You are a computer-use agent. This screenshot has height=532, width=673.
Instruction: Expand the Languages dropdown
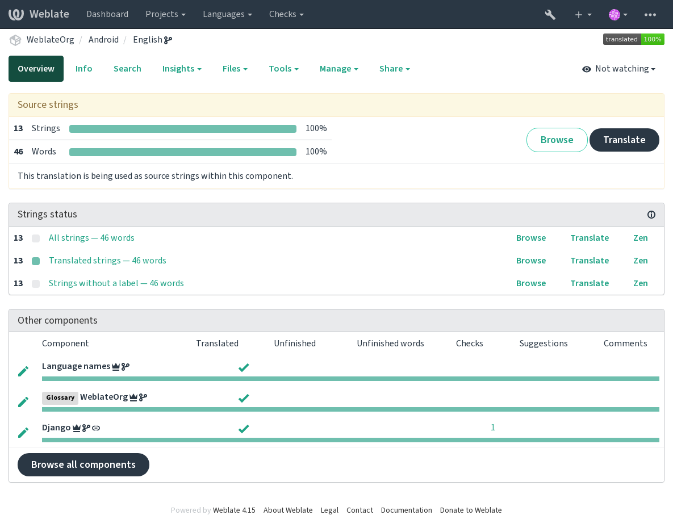click(x=228, y=14)
